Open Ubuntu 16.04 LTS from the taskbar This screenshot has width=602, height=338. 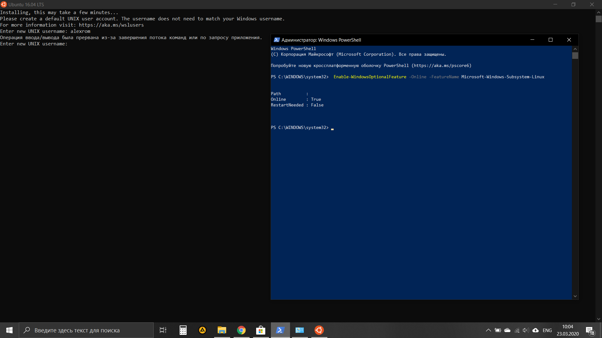tap(319, 330)
